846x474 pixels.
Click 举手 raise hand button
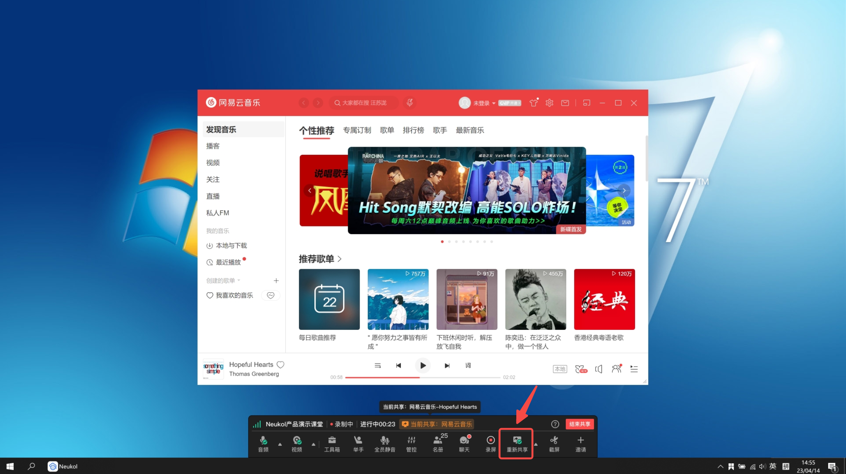[x=358, y=444]
